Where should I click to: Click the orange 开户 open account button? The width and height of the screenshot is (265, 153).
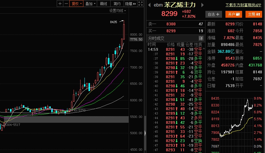click(234, 14)
